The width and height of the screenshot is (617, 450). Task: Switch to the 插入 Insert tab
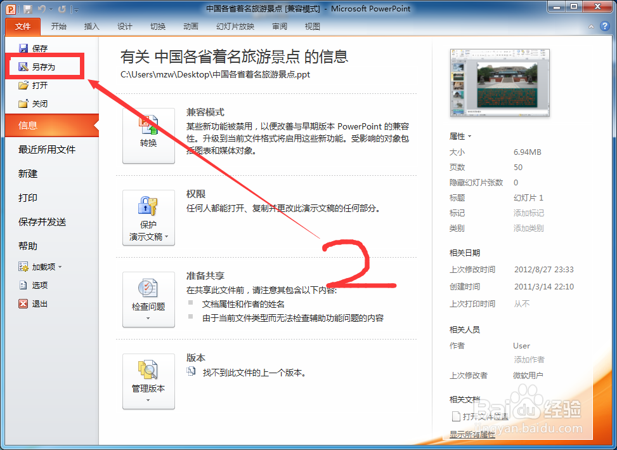coord(92,27)
